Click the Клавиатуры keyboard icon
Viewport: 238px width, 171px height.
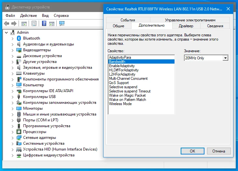click(x=19, y=73)
